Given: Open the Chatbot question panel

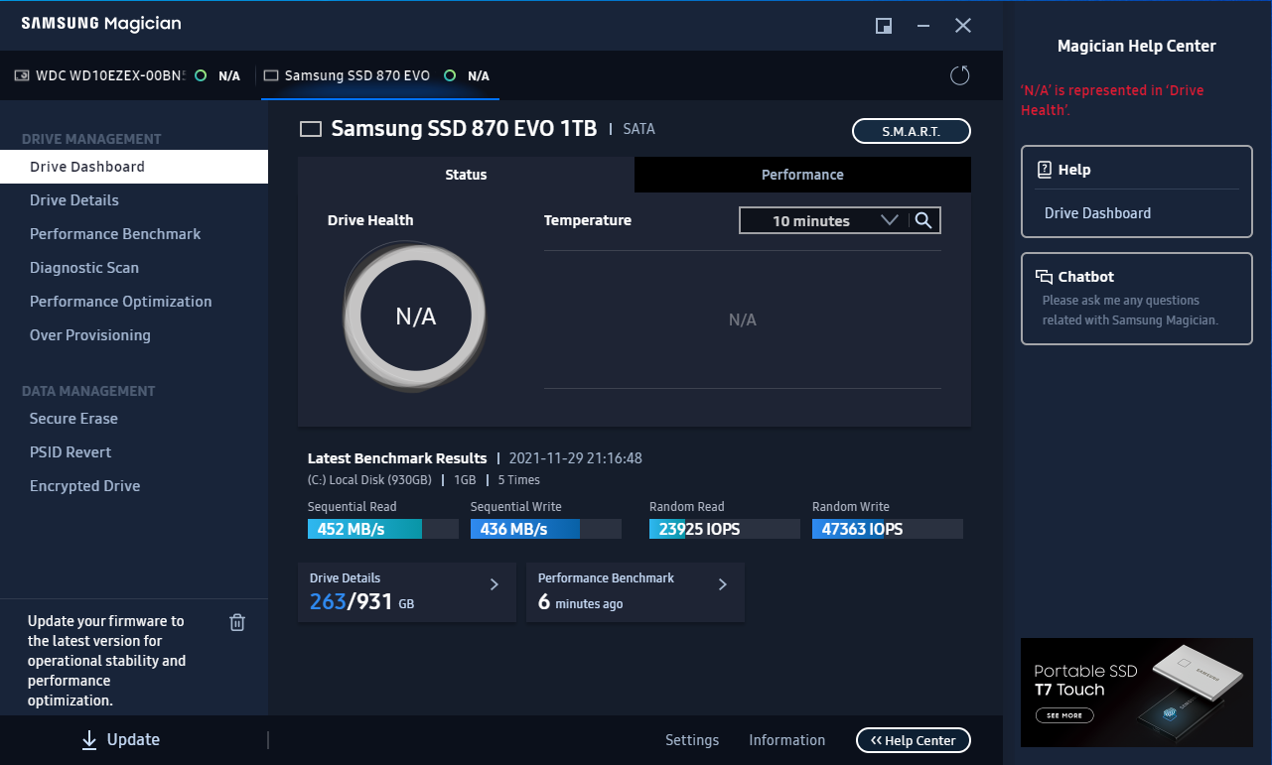Looking at the screenshot, I should (x=1137, y=299).
